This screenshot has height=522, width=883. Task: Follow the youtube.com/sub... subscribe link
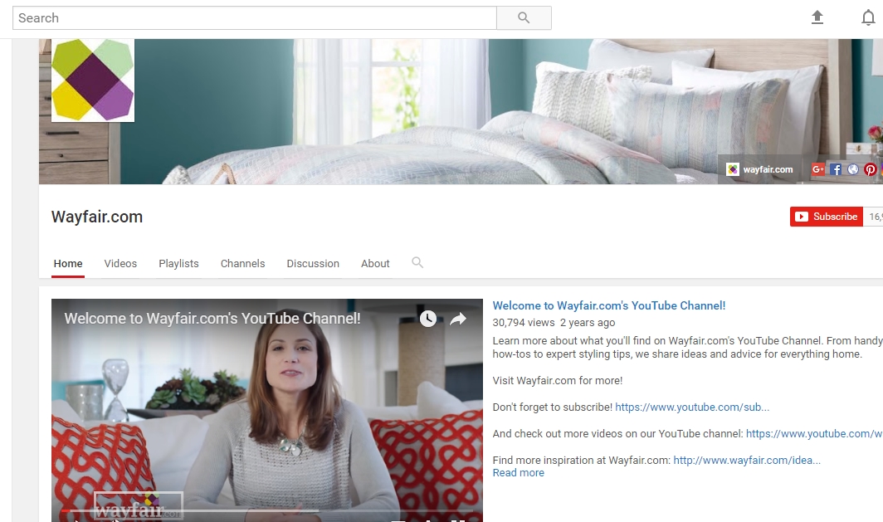[692, 407]
